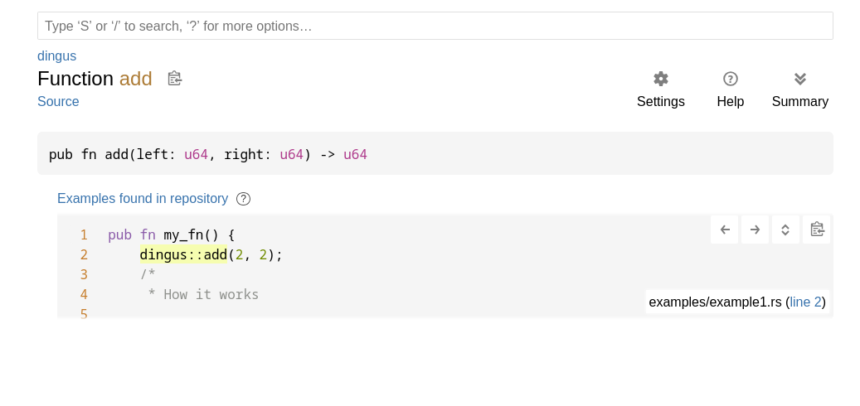Go to previous usage with left arrow

[x=725, y=230]
